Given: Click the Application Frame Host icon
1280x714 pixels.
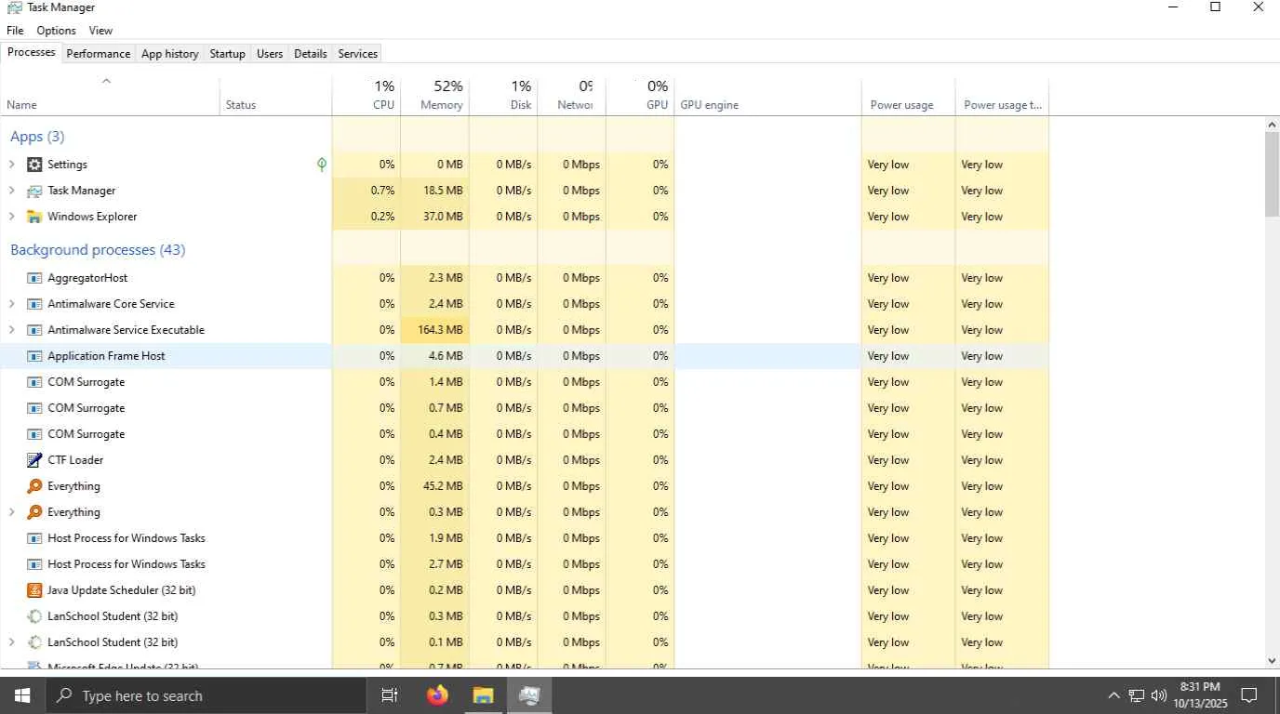Looking at the screenshot, I should click(x=34, y=356).
